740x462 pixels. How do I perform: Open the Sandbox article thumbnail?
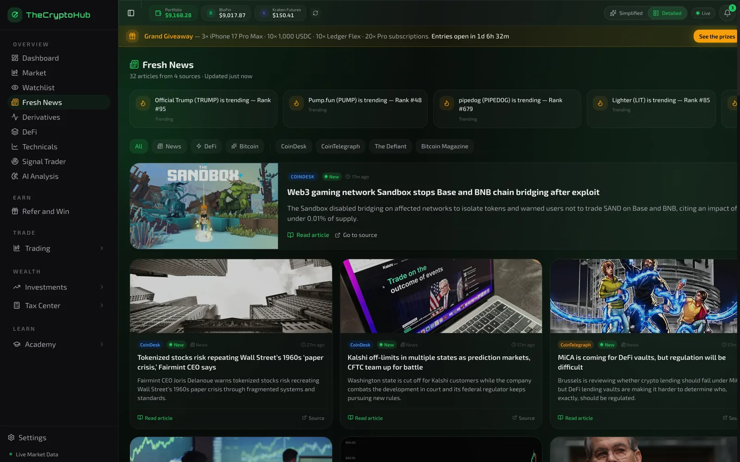tap(204, 206)
